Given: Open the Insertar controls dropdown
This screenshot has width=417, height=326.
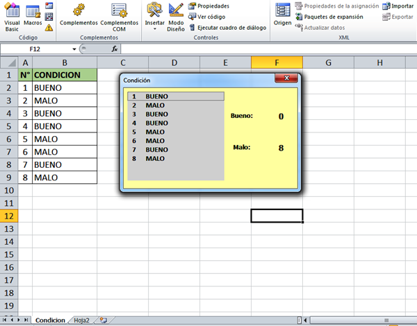Looking at the screenshot, I should (154, 17).
